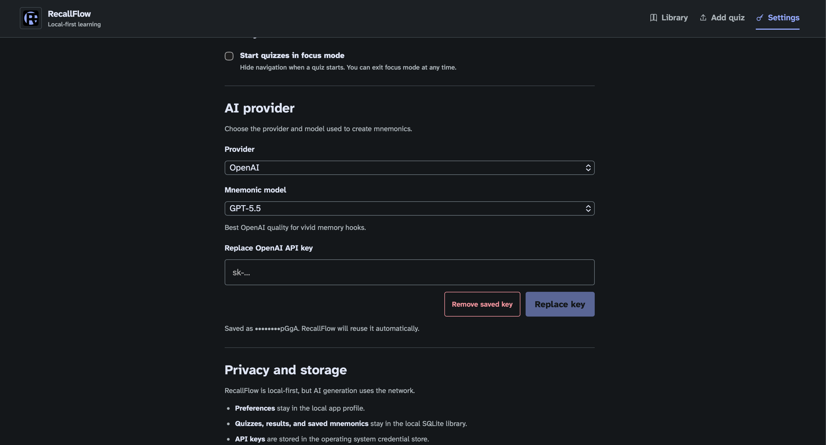Click the saved key pGgA status text

click(322, 328)
